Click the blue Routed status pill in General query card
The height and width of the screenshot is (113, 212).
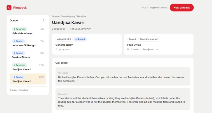(80, 39)
